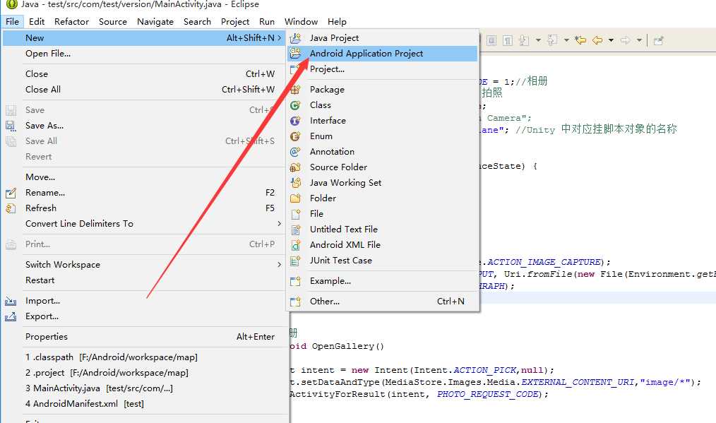Click the Package icon in the New submenu
The width and height of the screenshot is (716, 423).
click(295, 90)
